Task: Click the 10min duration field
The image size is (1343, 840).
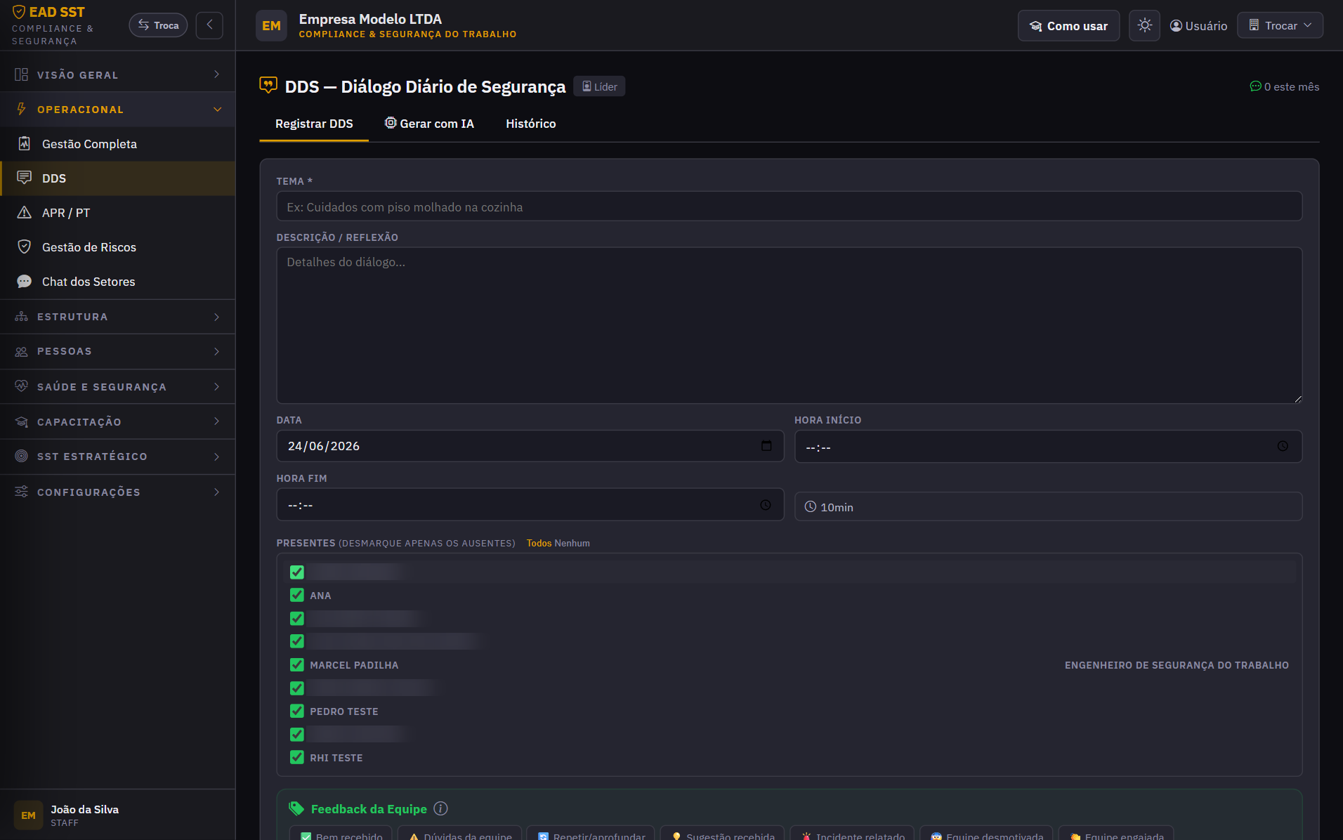Action: (1048, 506)
